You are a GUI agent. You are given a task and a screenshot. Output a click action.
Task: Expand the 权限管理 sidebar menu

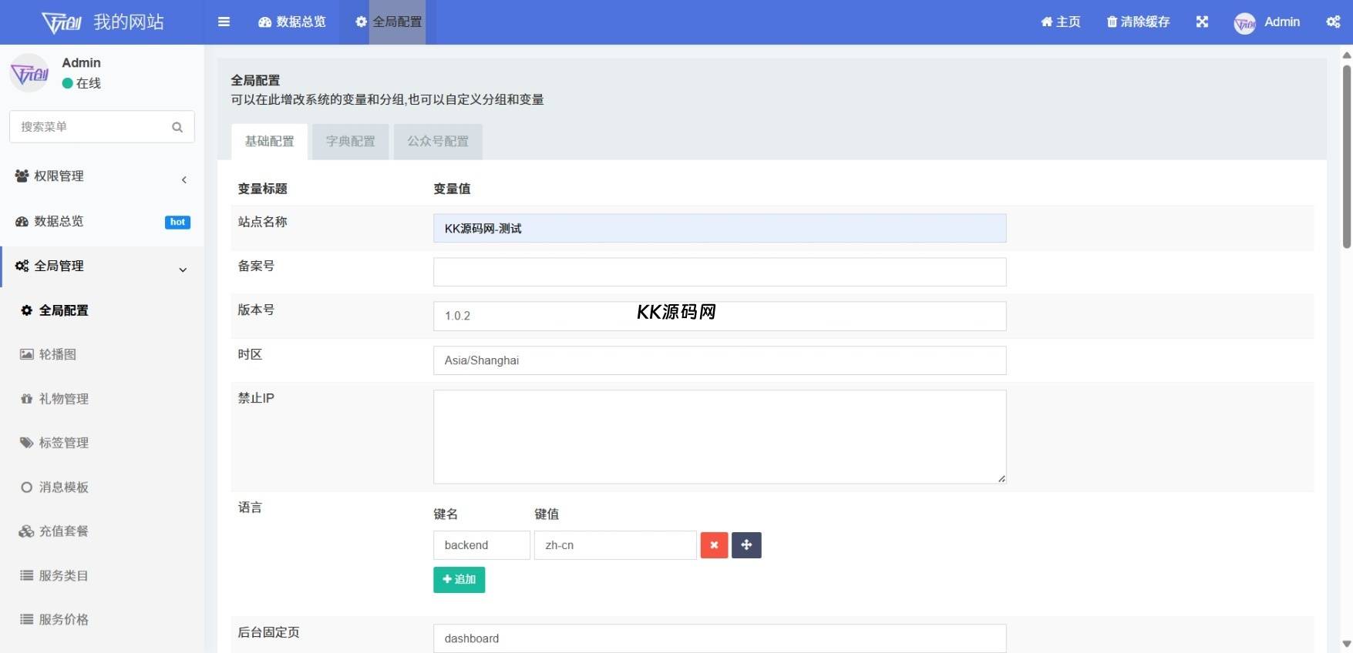click(x=100, y=176)
